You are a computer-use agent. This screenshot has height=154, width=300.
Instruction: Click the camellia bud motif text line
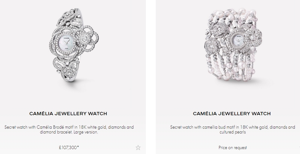232,127
